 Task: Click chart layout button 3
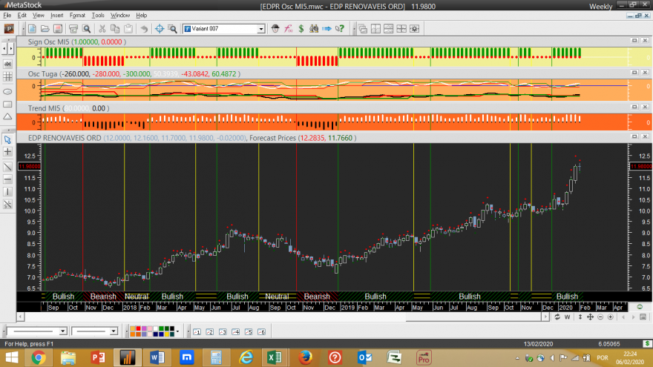pyautogui.click(x=223, y=331)
